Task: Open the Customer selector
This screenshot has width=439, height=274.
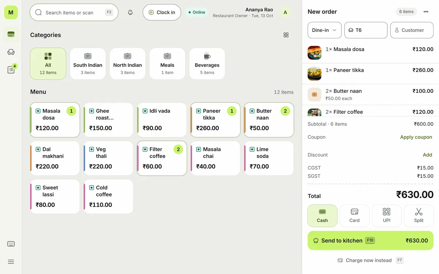Action: pyautogui.click(x=412, y=30)
